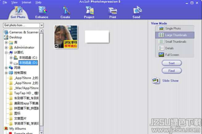
Task: Click the 本地磁盘 (C:) drive icon
Action: (x=16, y=58)
